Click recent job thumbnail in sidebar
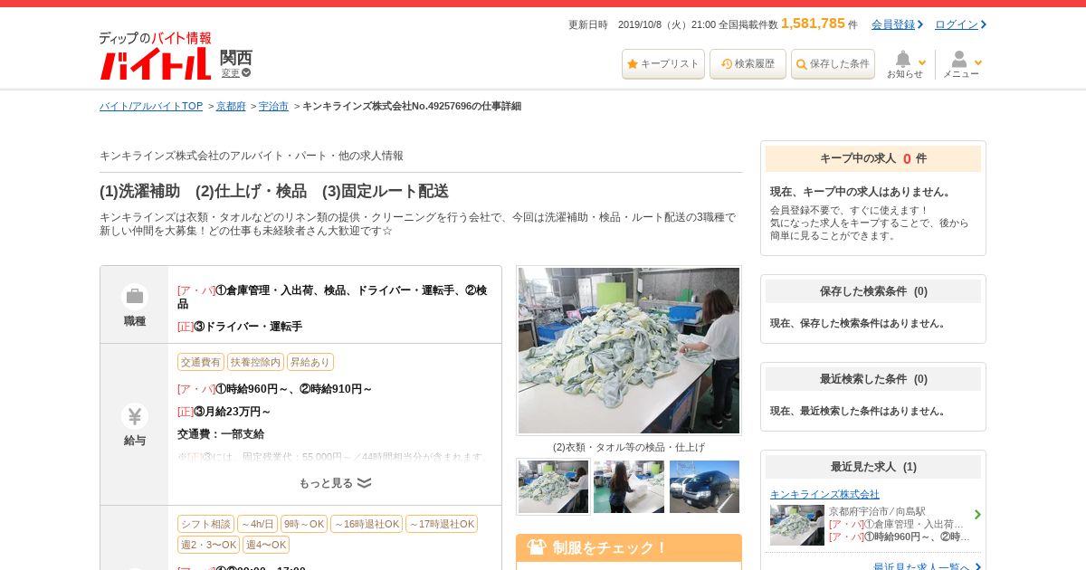The image size is (1086, 570). tap(797, 525)
